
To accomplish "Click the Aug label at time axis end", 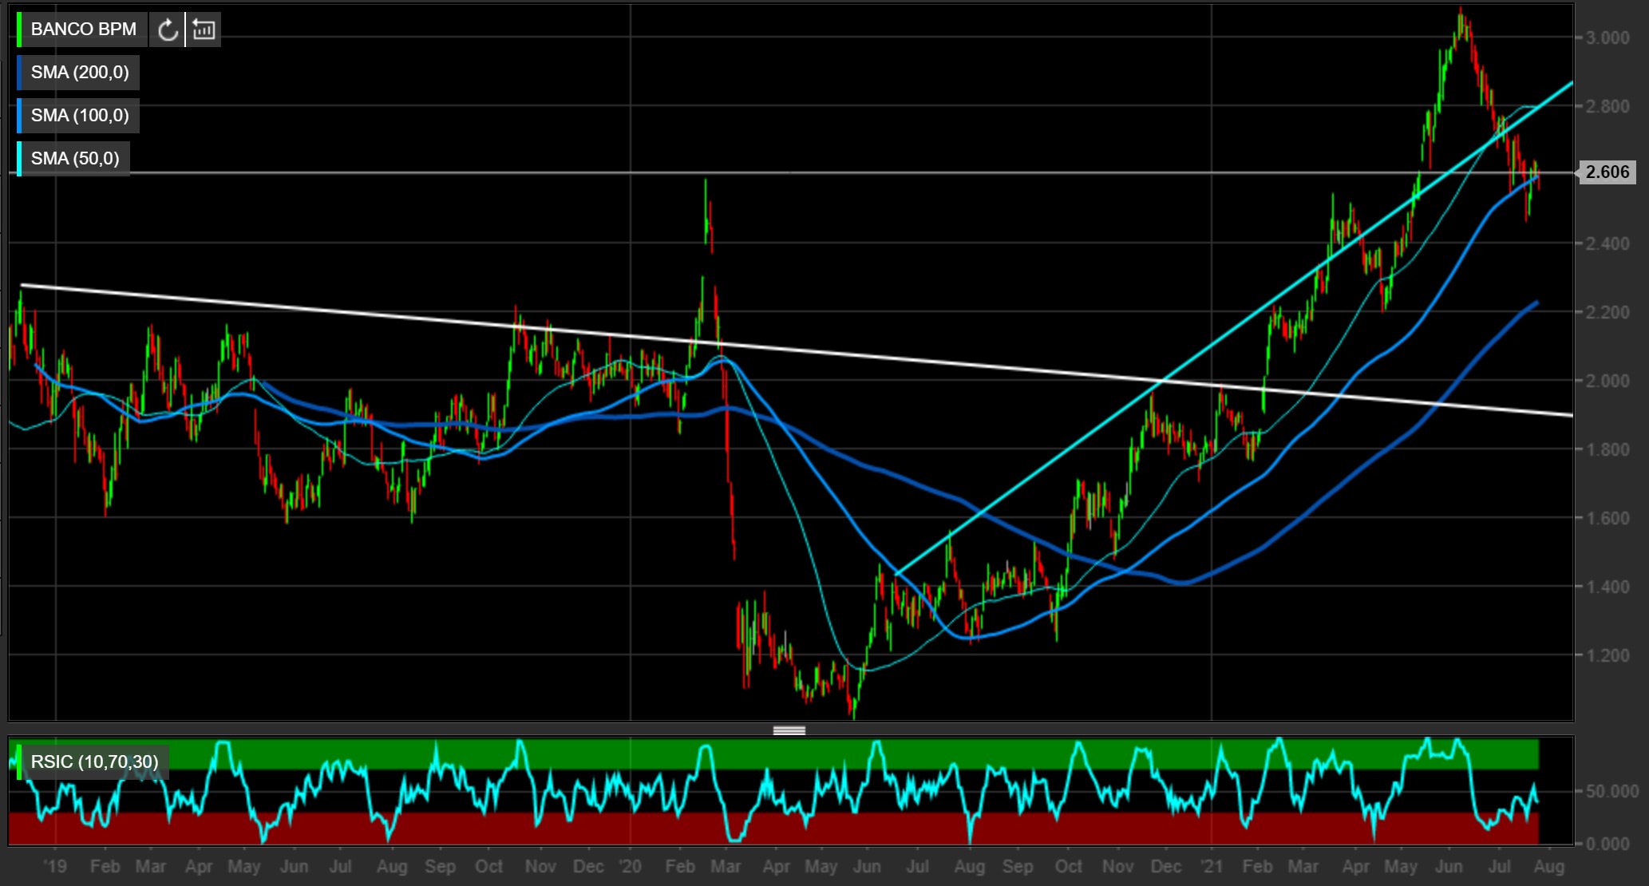I will (x=1548, y=866).
